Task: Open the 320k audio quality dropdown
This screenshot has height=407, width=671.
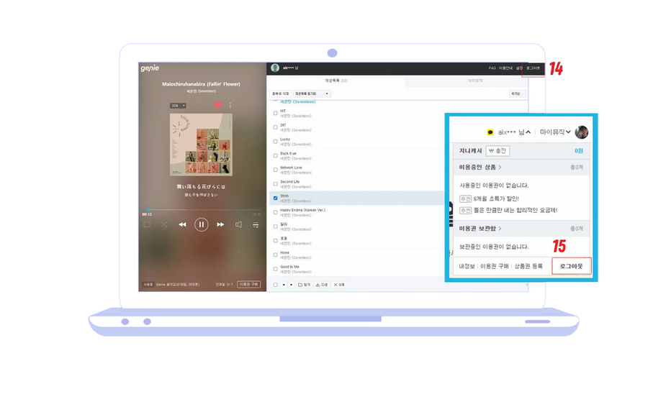Action: pos(178,106)
